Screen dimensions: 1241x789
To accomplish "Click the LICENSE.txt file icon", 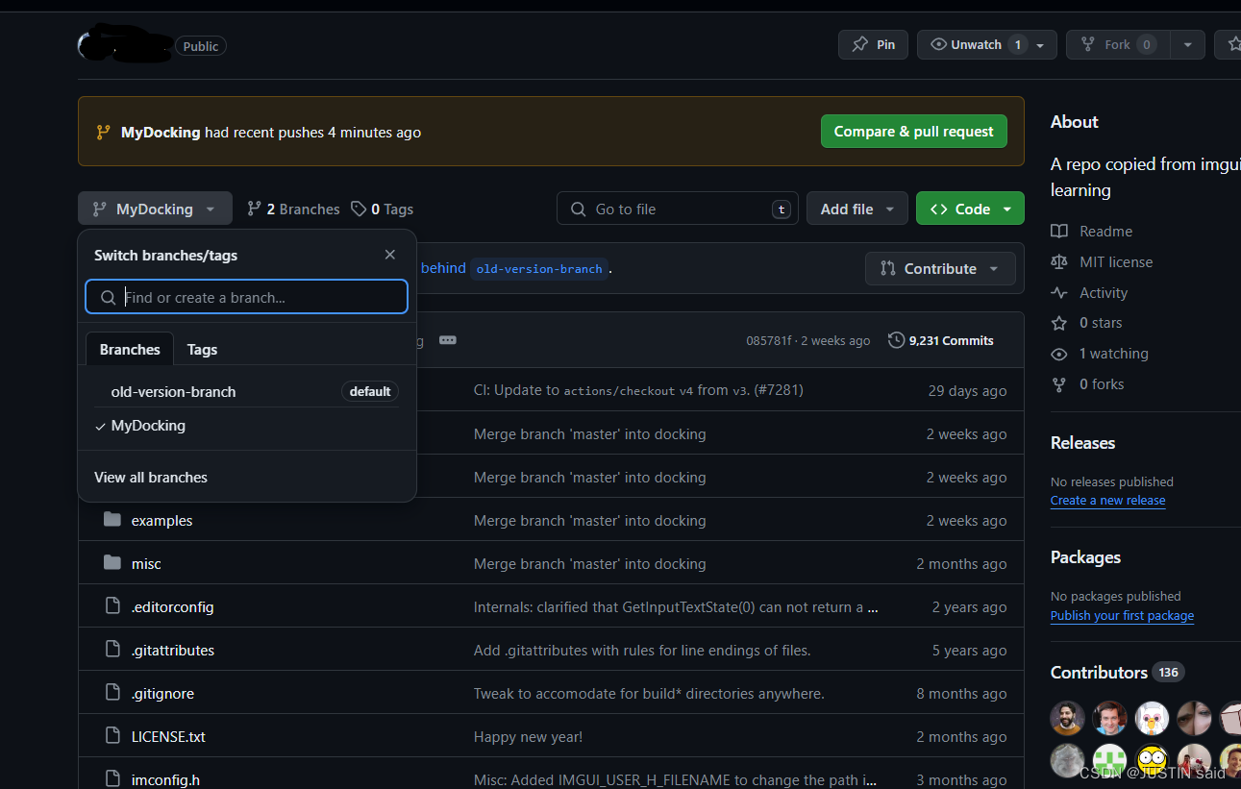I will [x=112, y=736].
